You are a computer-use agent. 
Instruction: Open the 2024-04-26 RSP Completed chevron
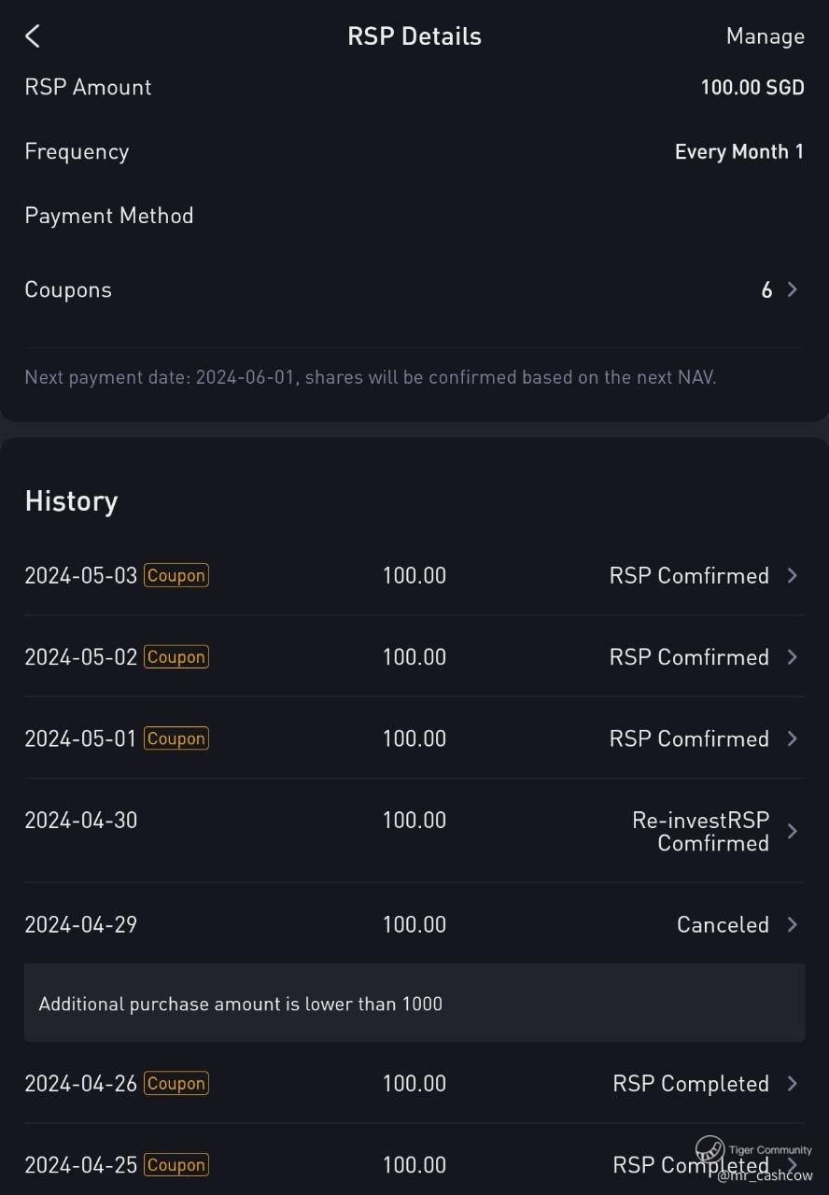792,1083
